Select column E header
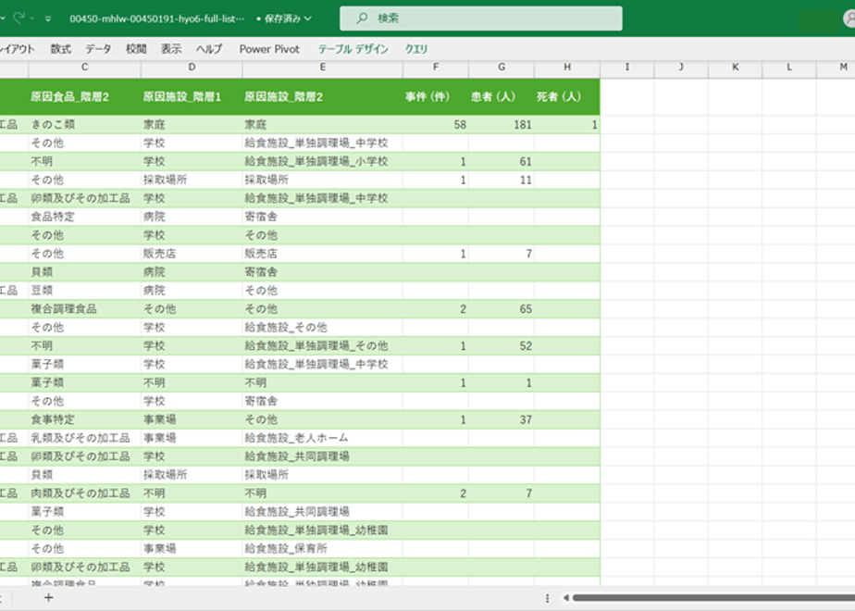Screen dimensions: 855x611 point(323,67)
